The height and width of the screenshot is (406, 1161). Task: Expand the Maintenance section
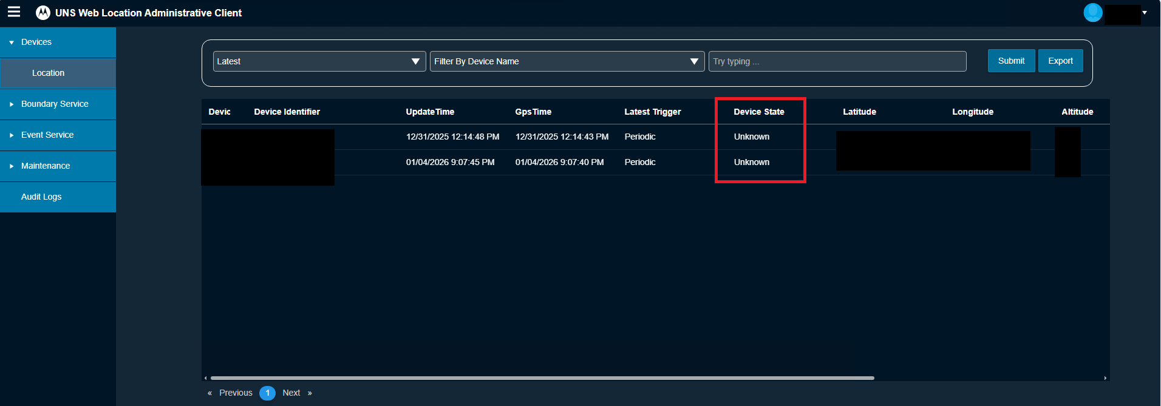click(58, 166)
